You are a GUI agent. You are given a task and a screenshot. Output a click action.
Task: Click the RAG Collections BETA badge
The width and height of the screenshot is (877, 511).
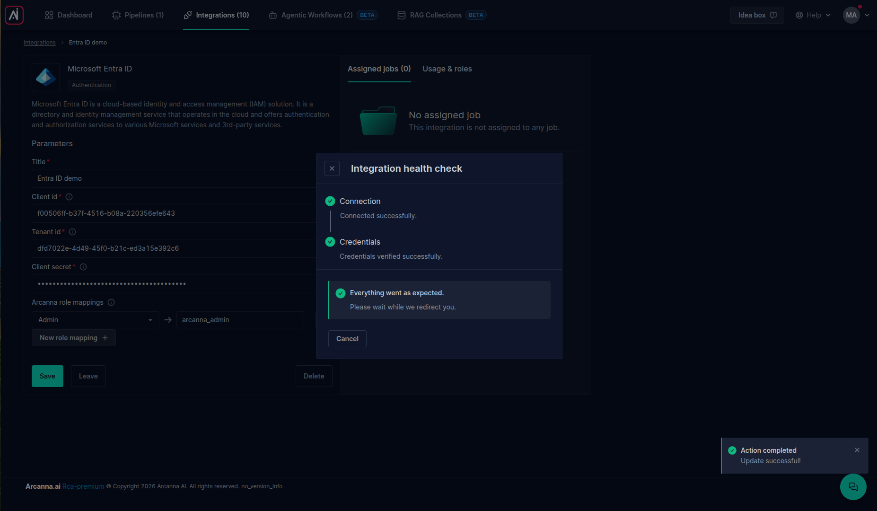(x=476, y=15)
